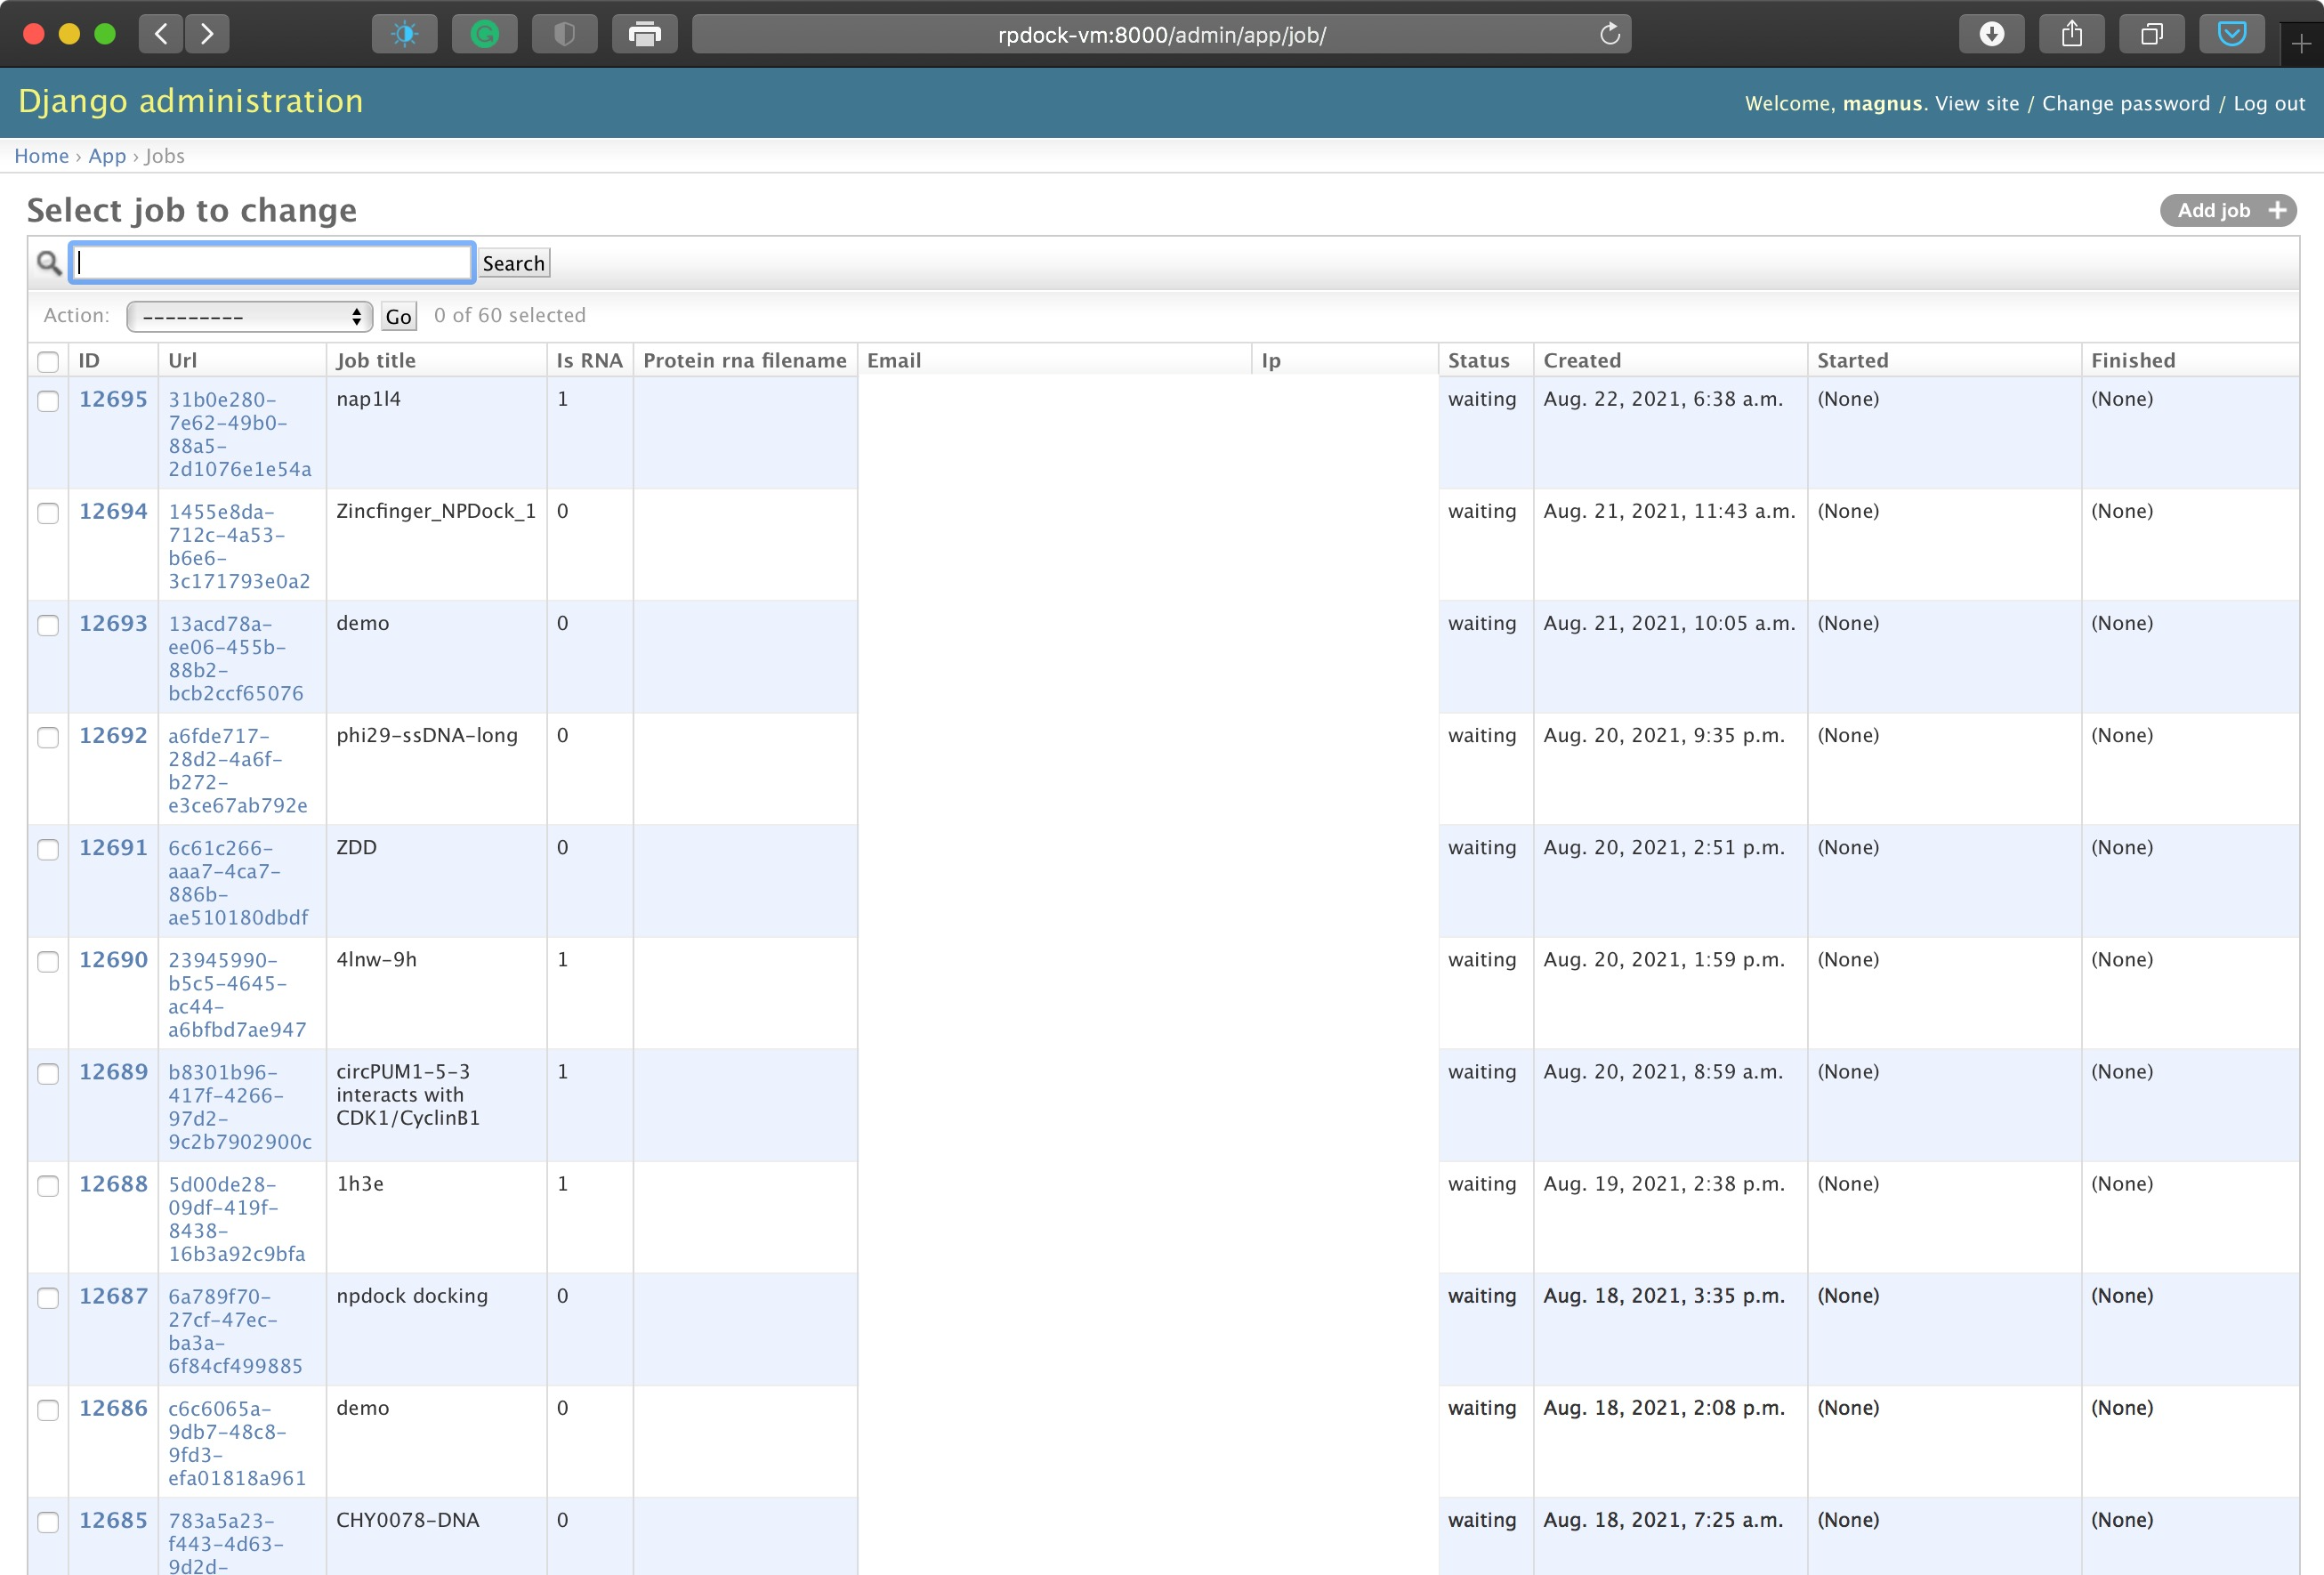
Task: Reload the page with refresh icon
Action: pos(1609,34)
